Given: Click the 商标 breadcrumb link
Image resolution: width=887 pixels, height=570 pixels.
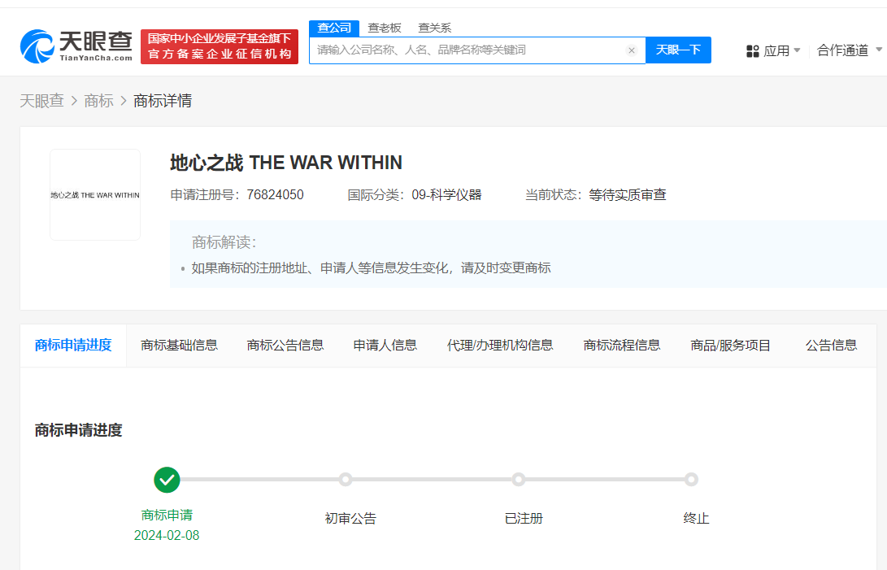Looking at the screenshot, I should pos(98,100).
